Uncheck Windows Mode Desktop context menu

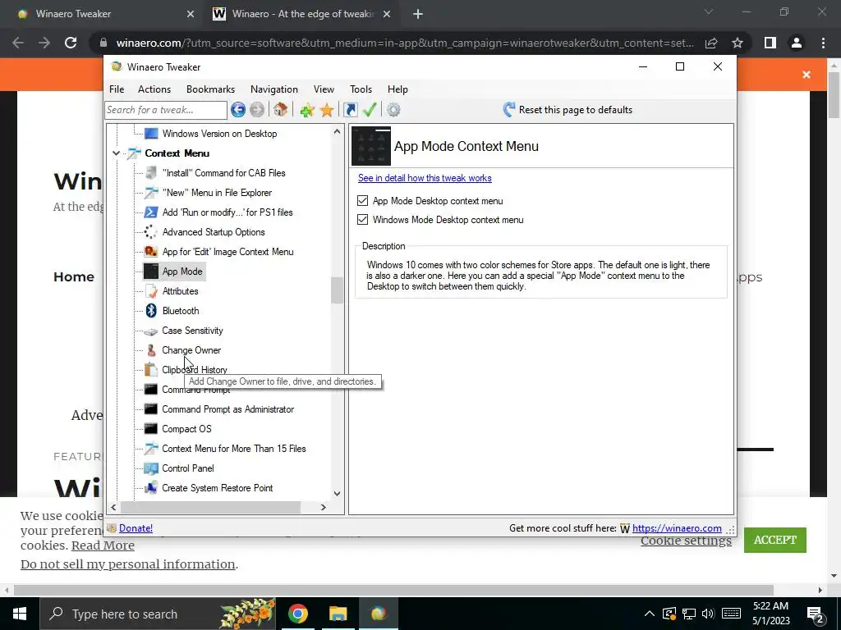(362, 220)
